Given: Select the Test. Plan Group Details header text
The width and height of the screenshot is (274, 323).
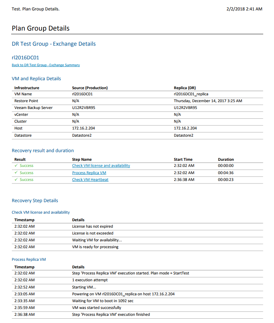Looking at the screenshot, I should point(36,9).
